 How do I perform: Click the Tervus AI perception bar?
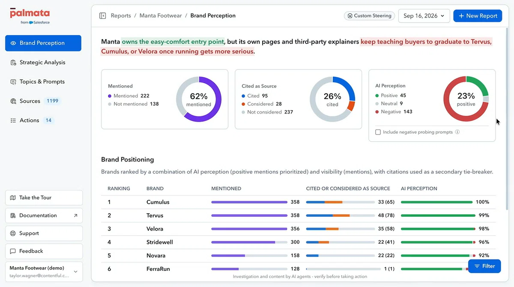(438, 215)
